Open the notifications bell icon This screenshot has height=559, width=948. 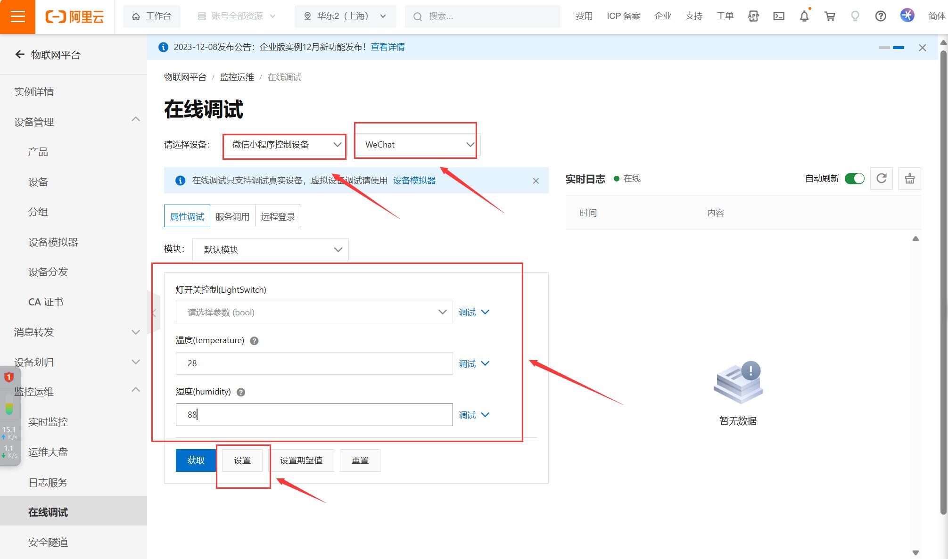[x=804, y=16]
